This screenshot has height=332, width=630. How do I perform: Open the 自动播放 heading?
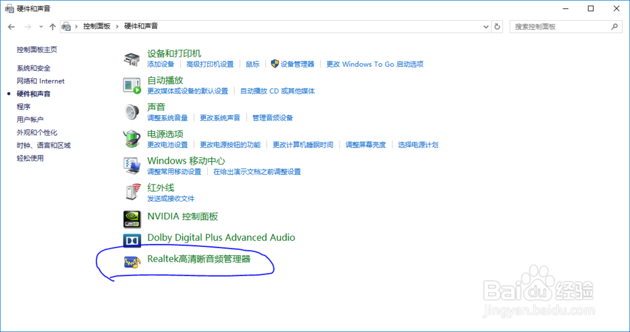coord(165,81)
